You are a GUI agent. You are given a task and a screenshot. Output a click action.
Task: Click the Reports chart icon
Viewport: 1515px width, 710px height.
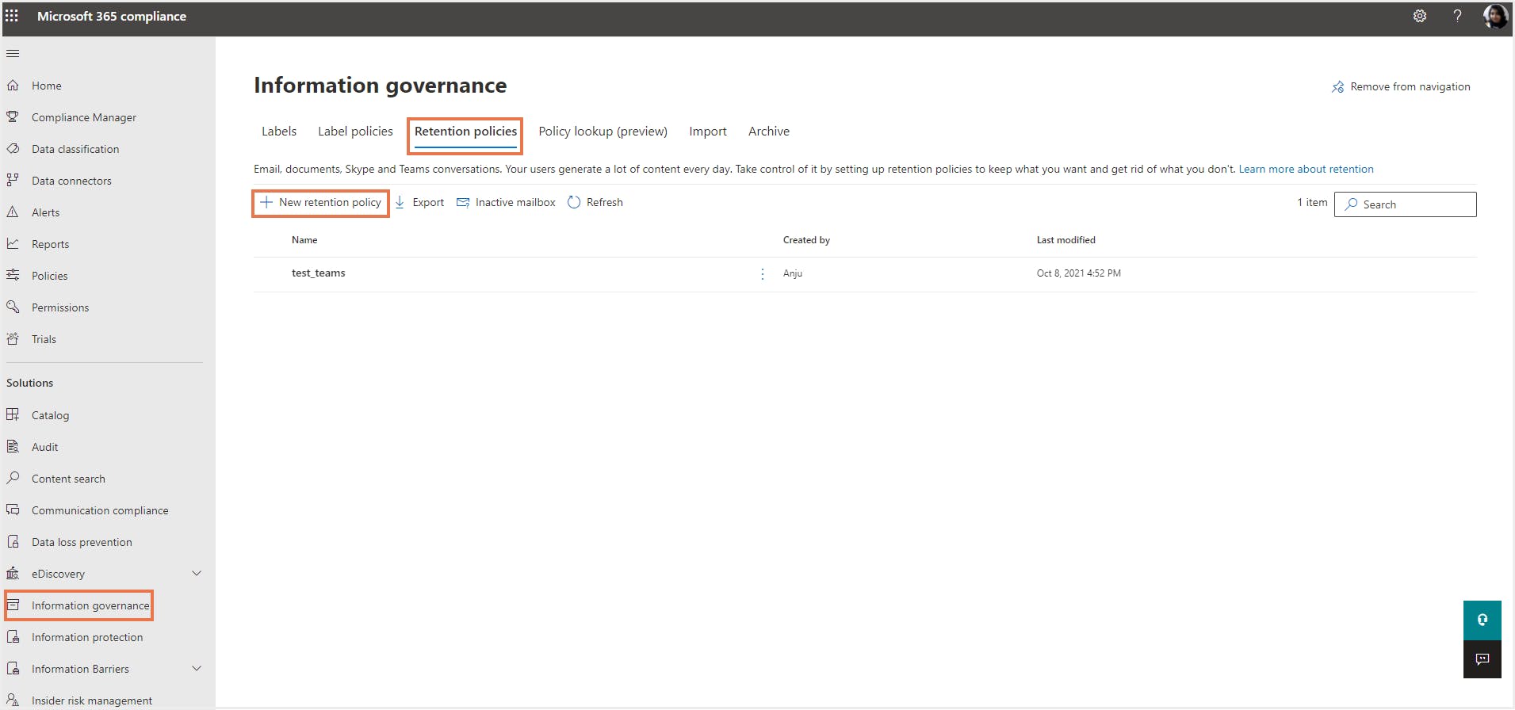(x=13, y=244)
